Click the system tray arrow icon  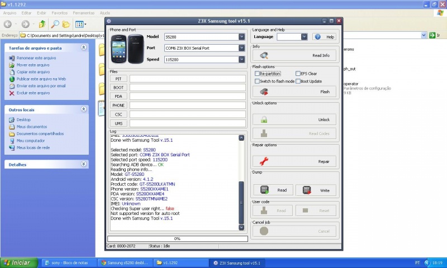click(x=427, y=263)
